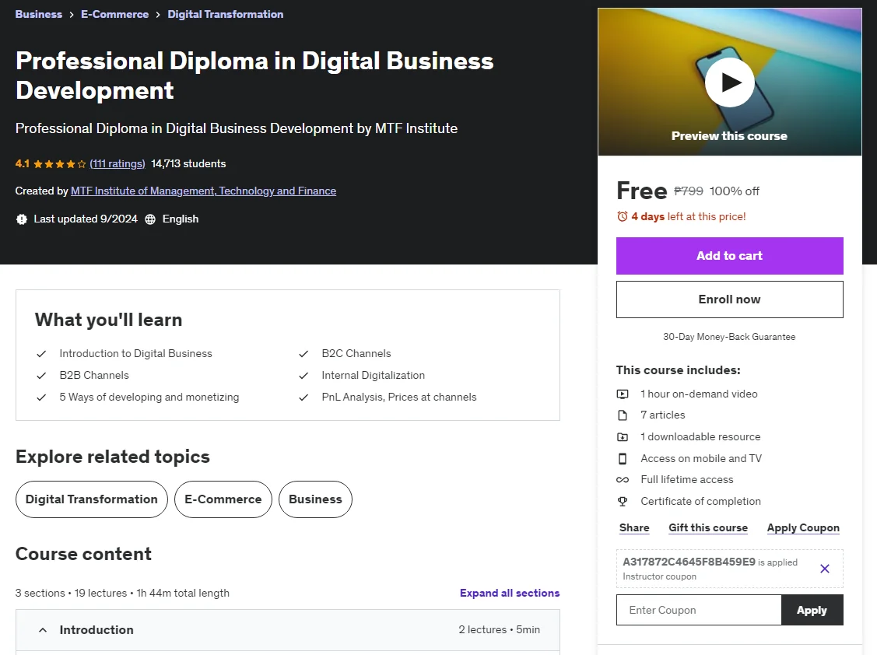Click the Last updated 9/2024 text

pyautogui.click(x=86, y=219)
